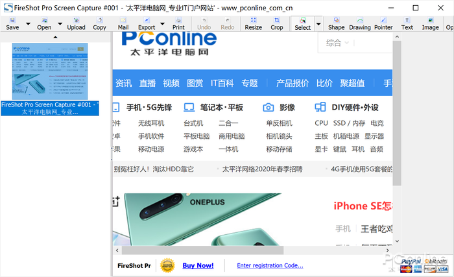The width and height of the screenshot is (454, 277).
Task: Click the FireShot Pro Screen Capture #001 label
Action: 50,108
